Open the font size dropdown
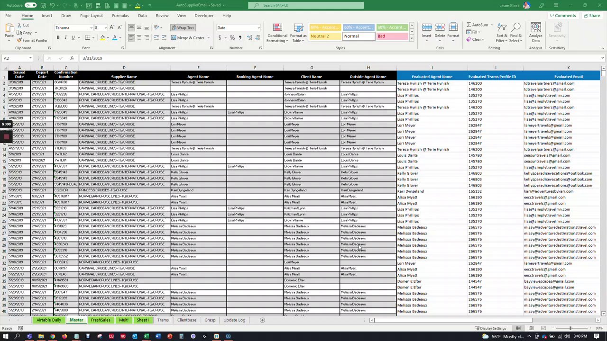The width and height of the screenshot is (607, 341). coord(105,27)
